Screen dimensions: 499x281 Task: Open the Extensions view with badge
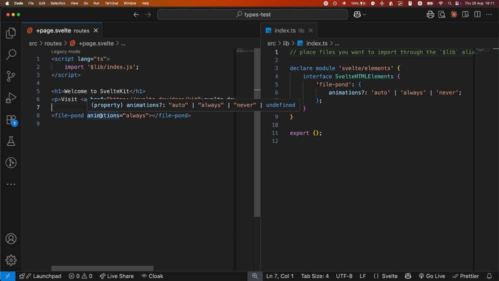[x=11, y=120]
